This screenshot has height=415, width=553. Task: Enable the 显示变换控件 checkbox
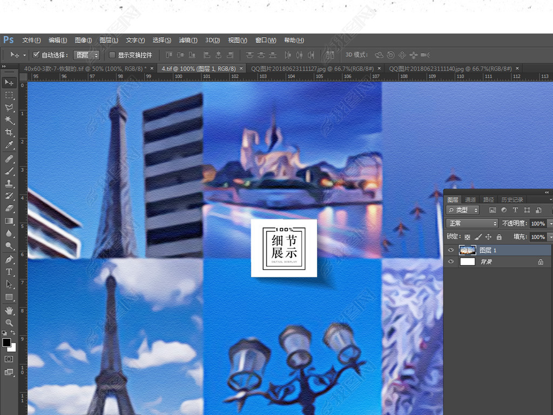tap(112, 55)
